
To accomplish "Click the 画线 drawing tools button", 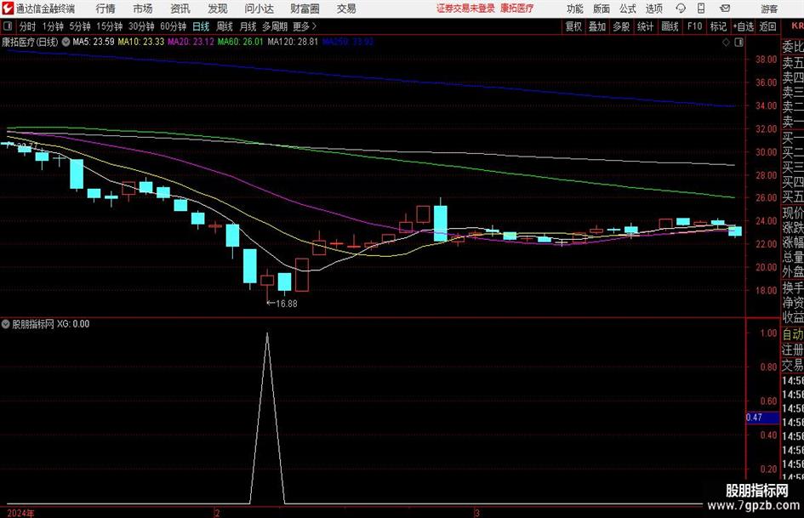I will click(x=670, y=26).
